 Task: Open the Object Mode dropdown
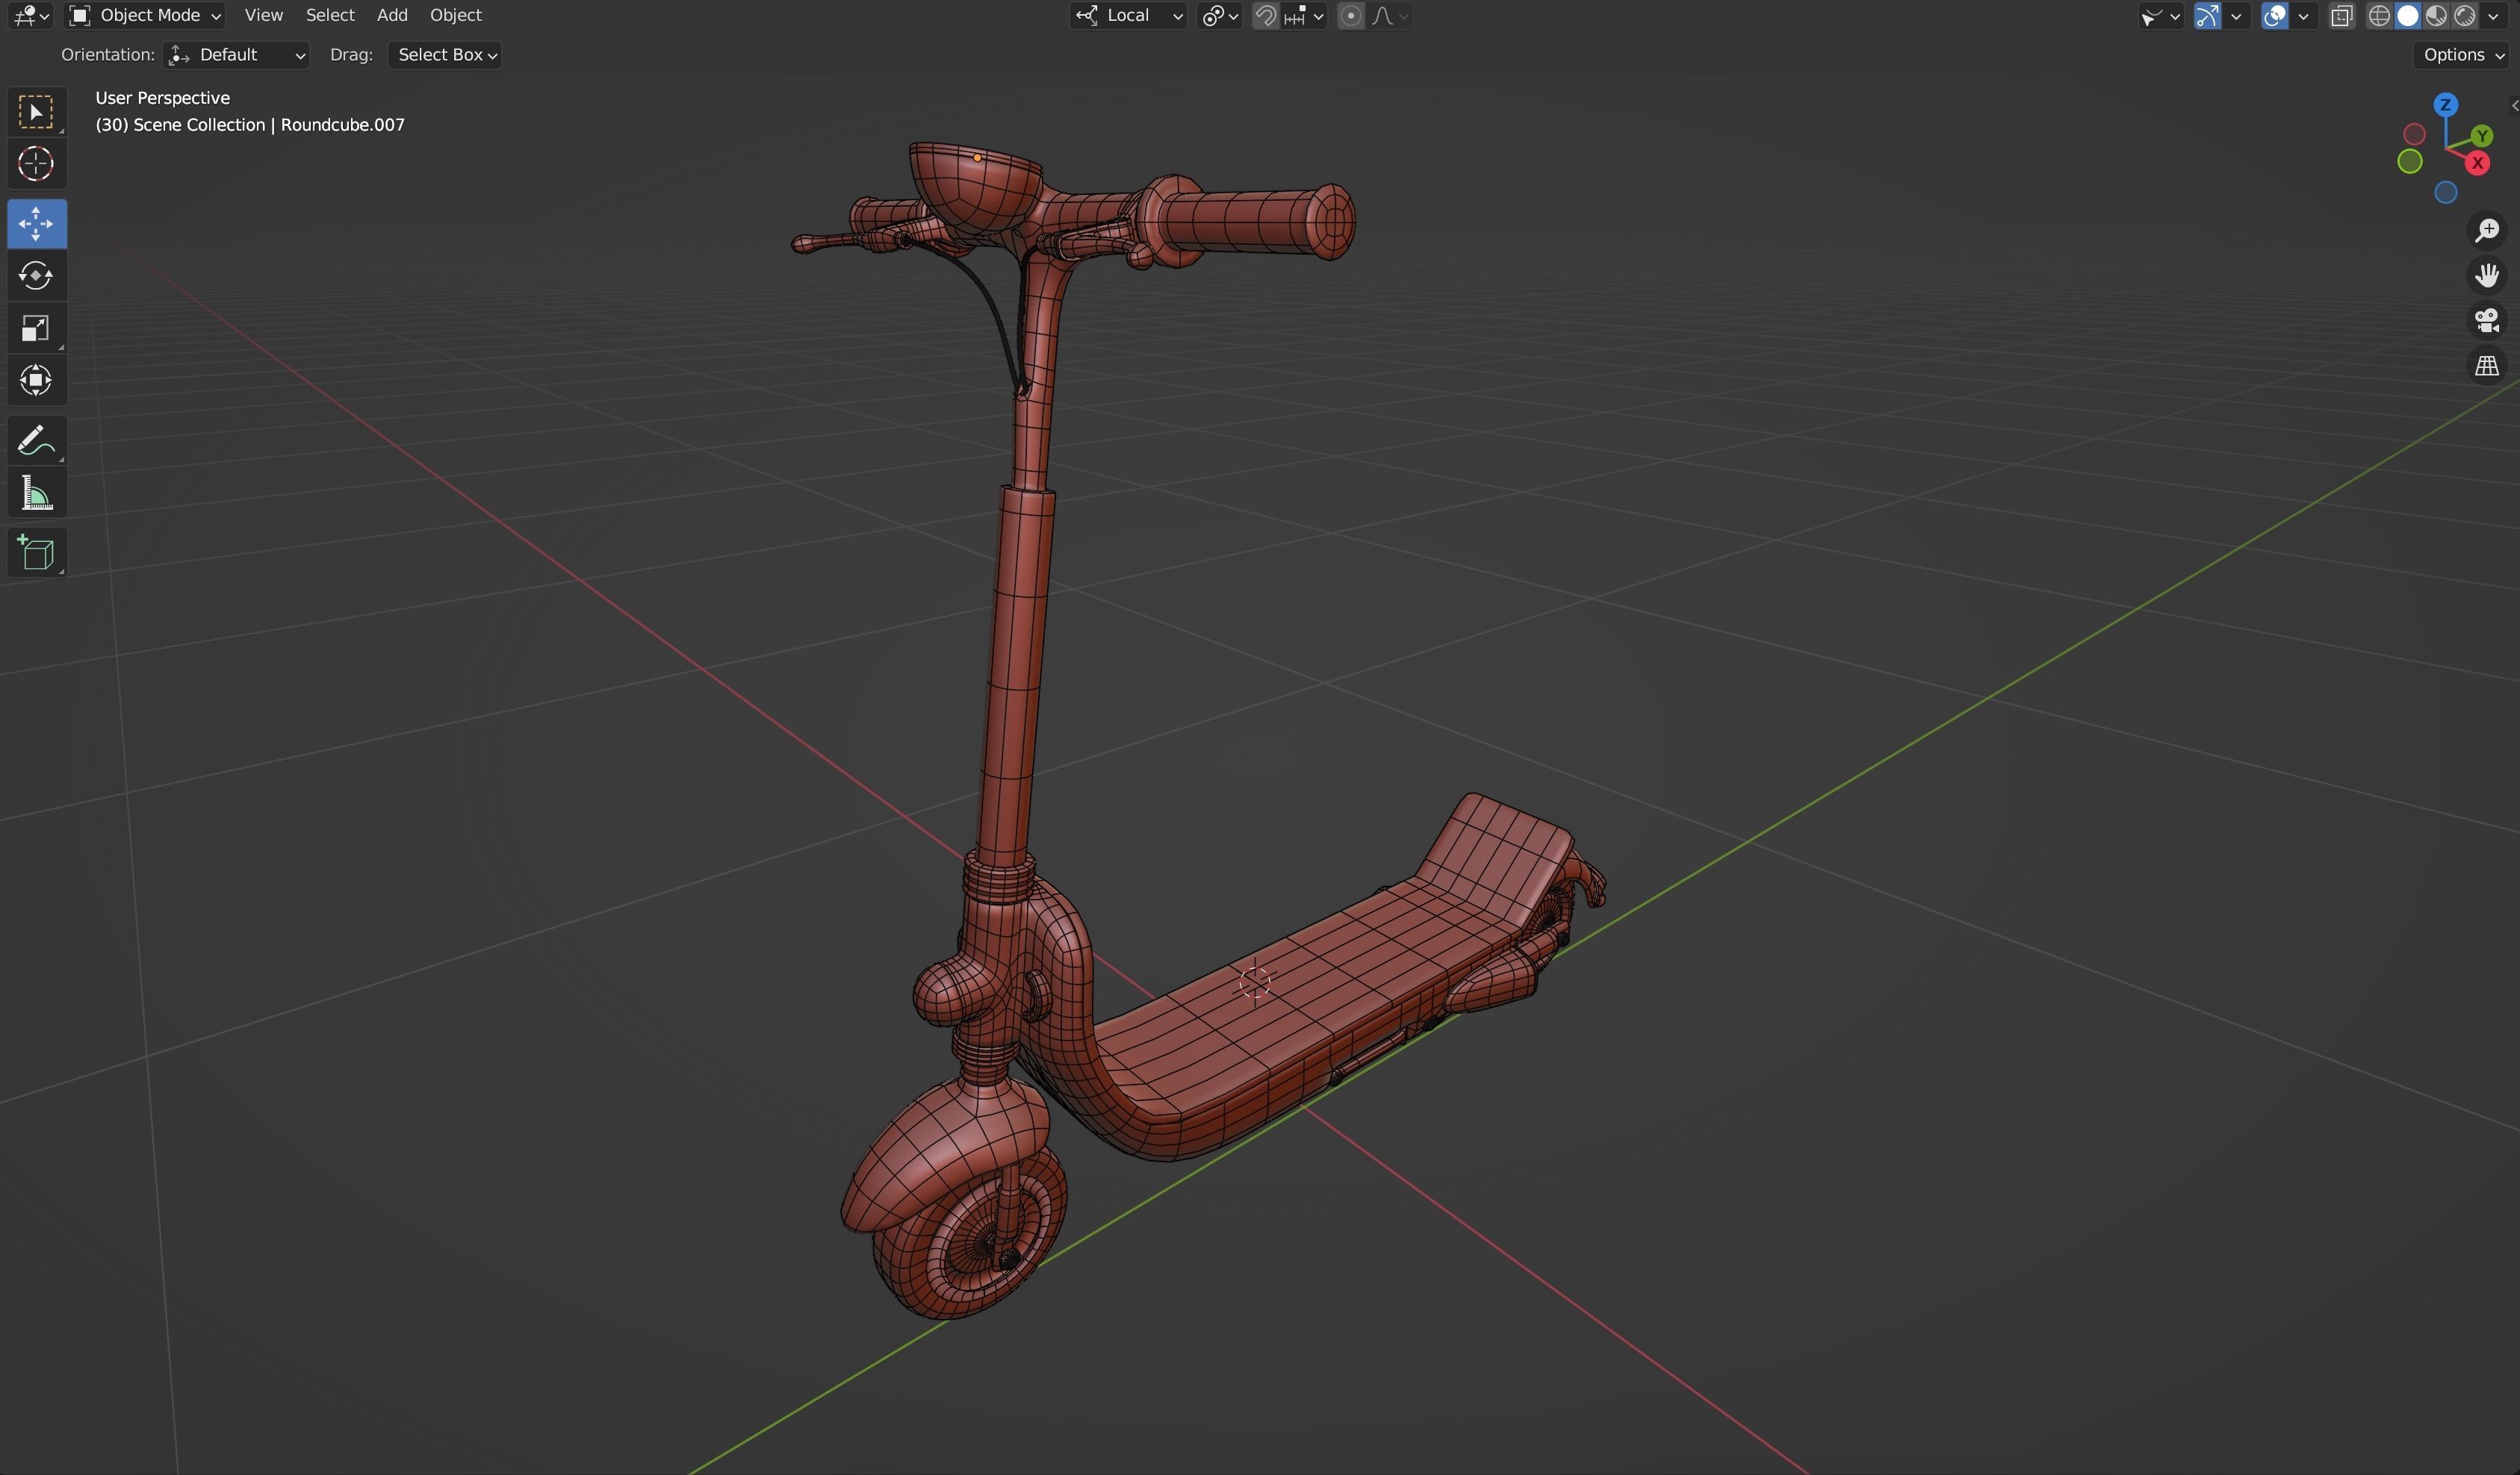(145, 15)
